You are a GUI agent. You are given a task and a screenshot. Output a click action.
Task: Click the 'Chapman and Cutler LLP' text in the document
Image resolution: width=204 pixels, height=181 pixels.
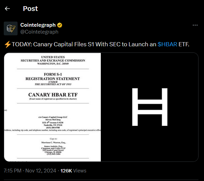[x=53, y=148]
